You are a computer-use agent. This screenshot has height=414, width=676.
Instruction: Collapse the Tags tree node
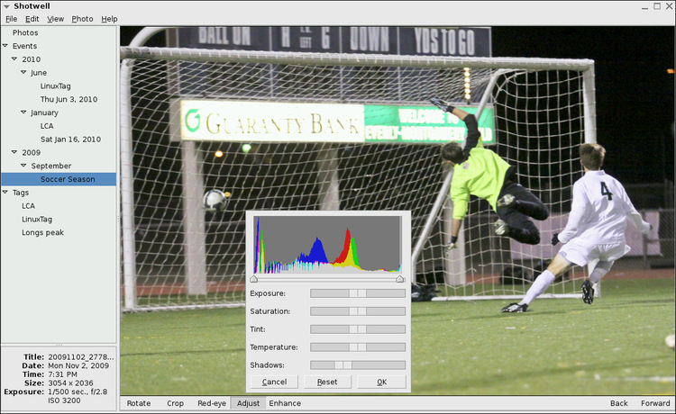click(x=5, y=192)
